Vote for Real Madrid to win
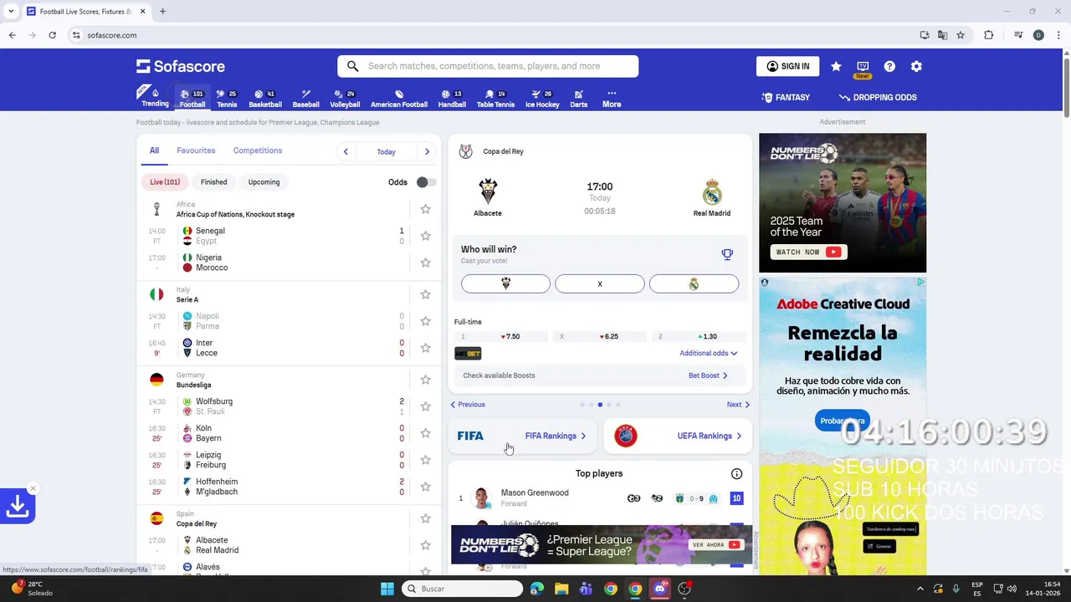Image resolution: width=1071 pixels, height=602 pixels. tap(694, 284)
